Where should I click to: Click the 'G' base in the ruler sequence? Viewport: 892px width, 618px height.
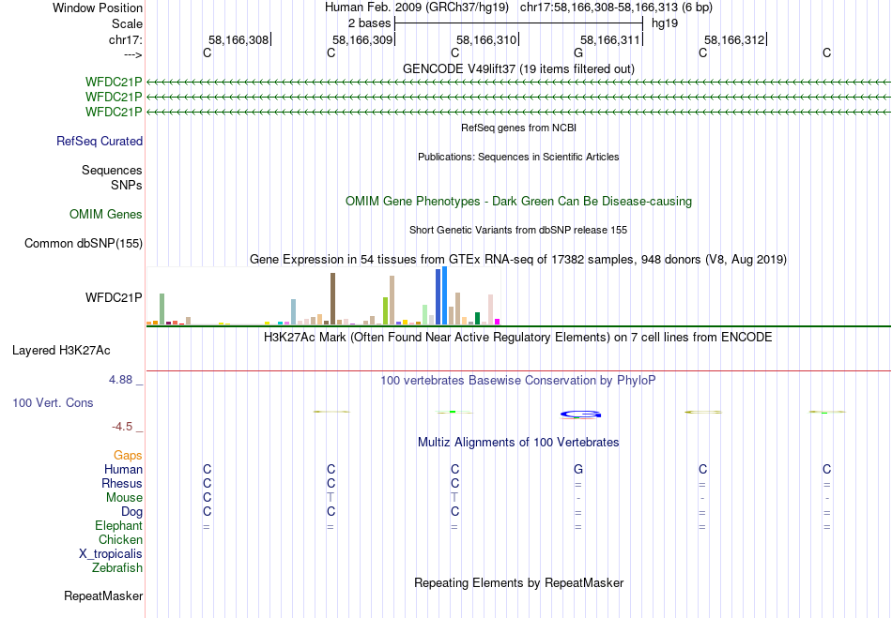point(578,53)
